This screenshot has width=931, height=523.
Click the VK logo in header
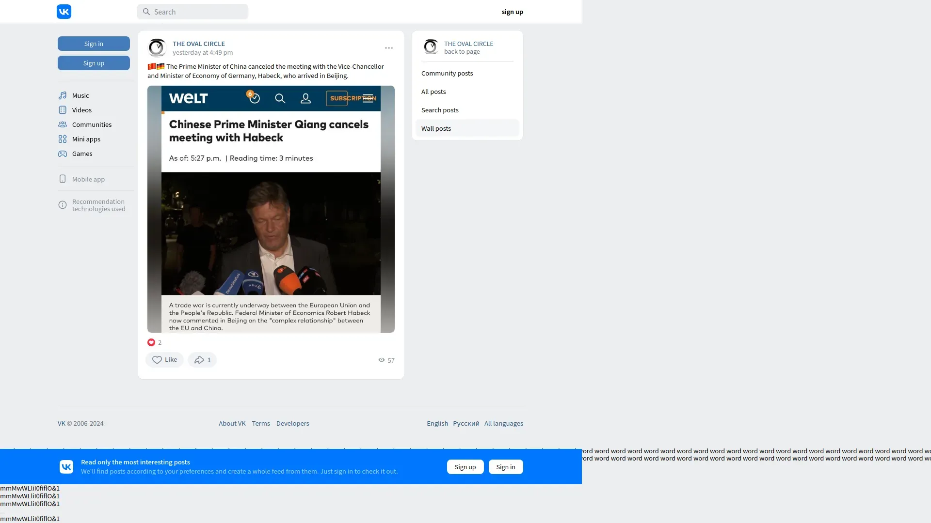point(64,12)
